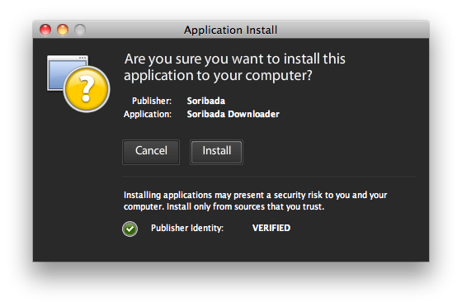The height and width of the screenshot is (307, 462).
Task: Click the disabled gray zoom button
Action: click(x=80, y=30)
